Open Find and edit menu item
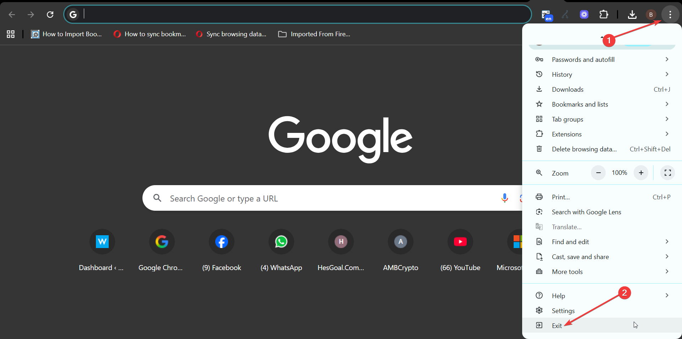The height and width of the screenshot is (339, 682). (602, 242)
